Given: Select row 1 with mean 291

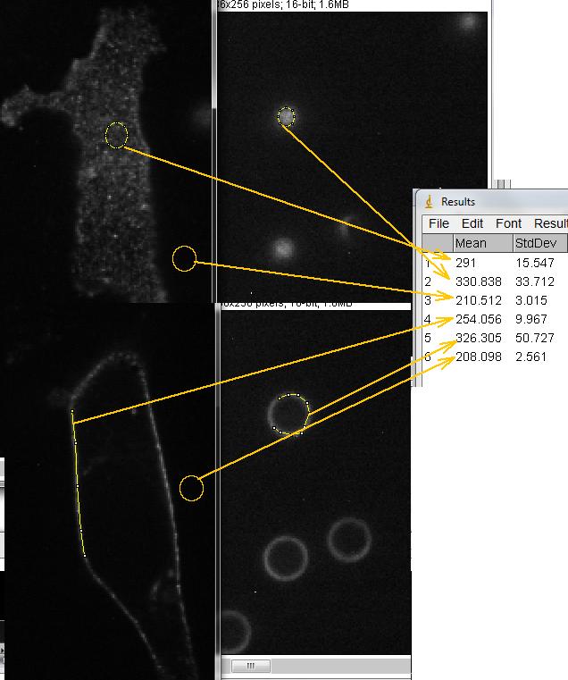Looking at the screenshot, I should [468, 263].
